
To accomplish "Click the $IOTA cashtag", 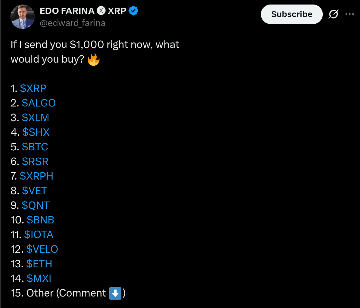I will click(x=39, y=235).
